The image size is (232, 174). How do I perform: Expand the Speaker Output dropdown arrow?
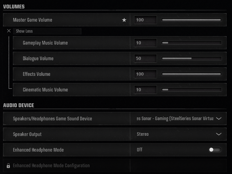(x=218, y=134)
